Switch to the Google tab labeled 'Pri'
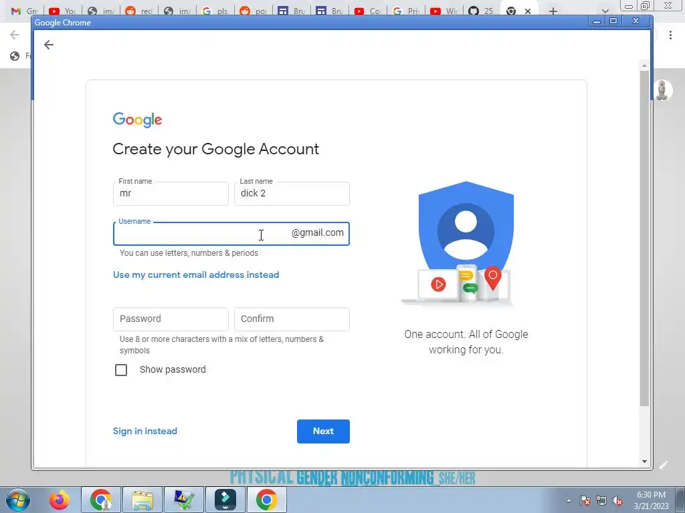The width and height of the screenshot is (685, 513). 405,11
